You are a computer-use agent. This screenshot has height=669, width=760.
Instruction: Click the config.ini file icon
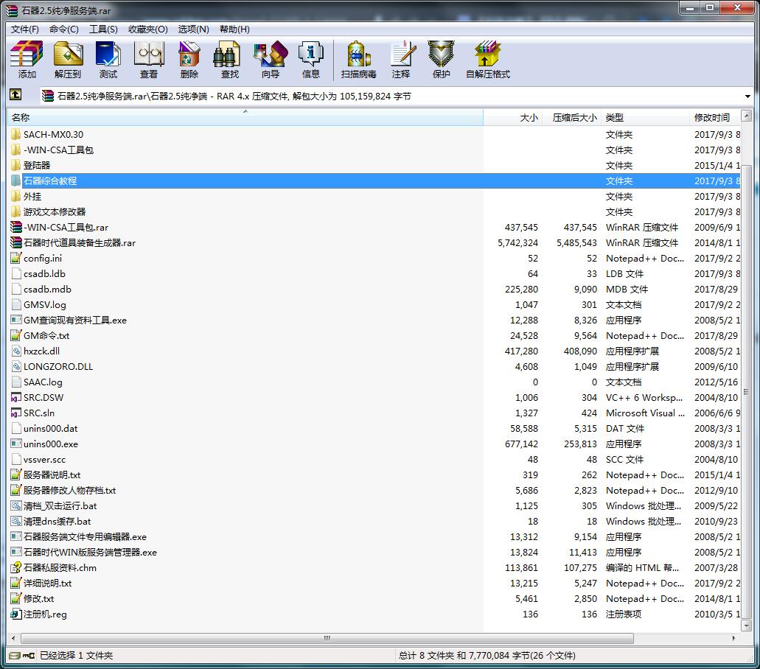point(16,258)
